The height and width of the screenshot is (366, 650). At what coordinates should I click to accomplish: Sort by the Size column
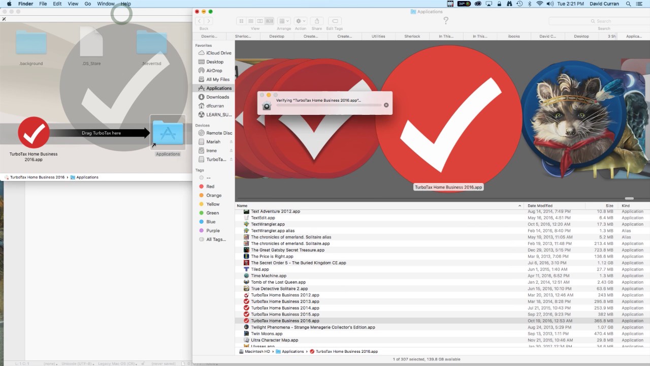click(601, 206)
